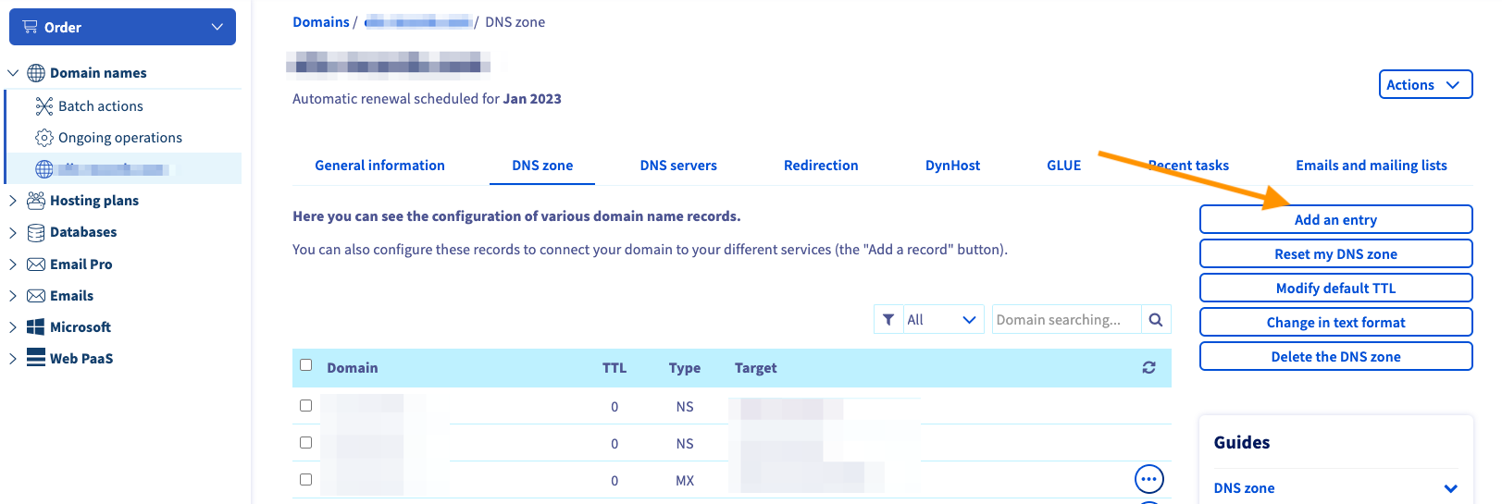1502x504 pixels.
Task: Expand the Hosting plans section
Action: click(x=13, y=201)
